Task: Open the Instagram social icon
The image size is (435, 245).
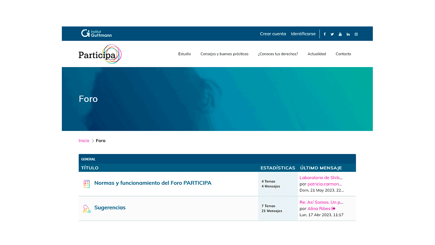Action: coord(356,34)
